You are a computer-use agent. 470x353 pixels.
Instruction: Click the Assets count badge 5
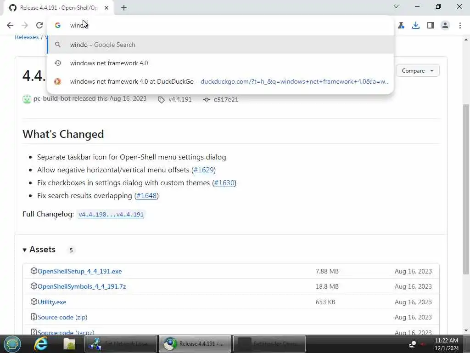pos(71,250)
